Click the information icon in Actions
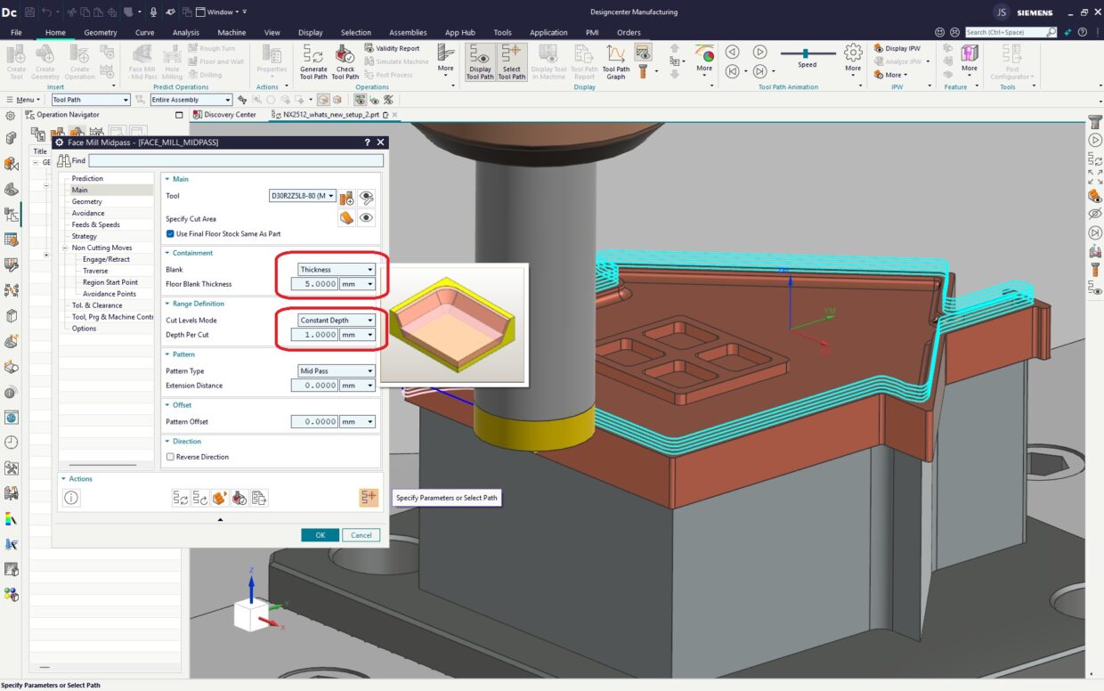This screenshot has width=1104, height=691. (x=72, y=498)
